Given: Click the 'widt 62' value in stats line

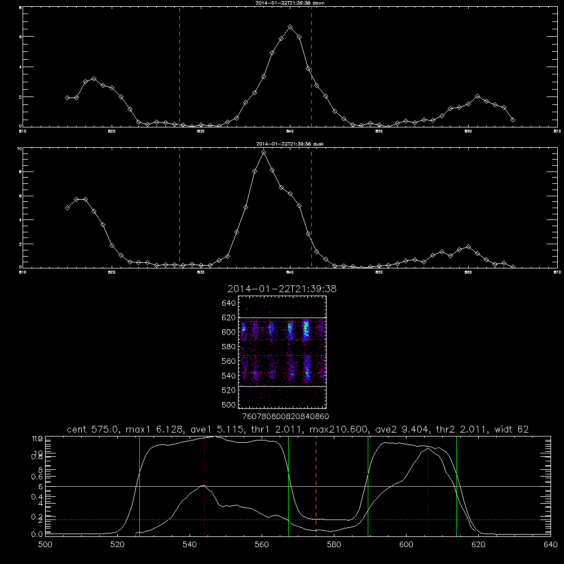Looking at the screenshot, I should click(x=512, y=429).
